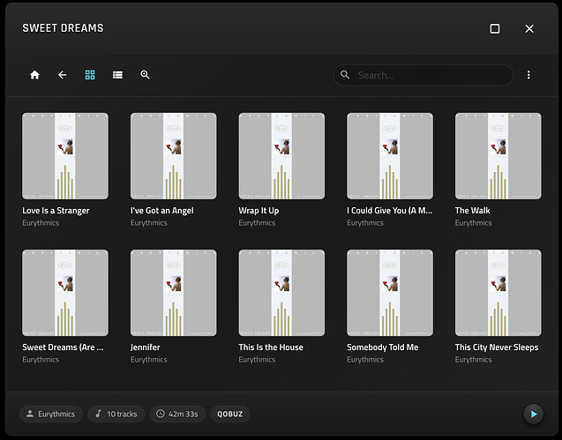This screenshot has width=562, height=440.
Task: Click the Search input field
Action: pos(423,75)
